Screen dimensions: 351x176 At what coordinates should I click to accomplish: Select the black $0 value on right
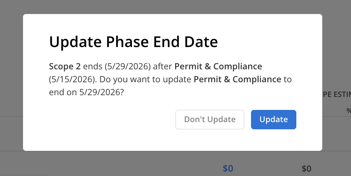point(306,168)
